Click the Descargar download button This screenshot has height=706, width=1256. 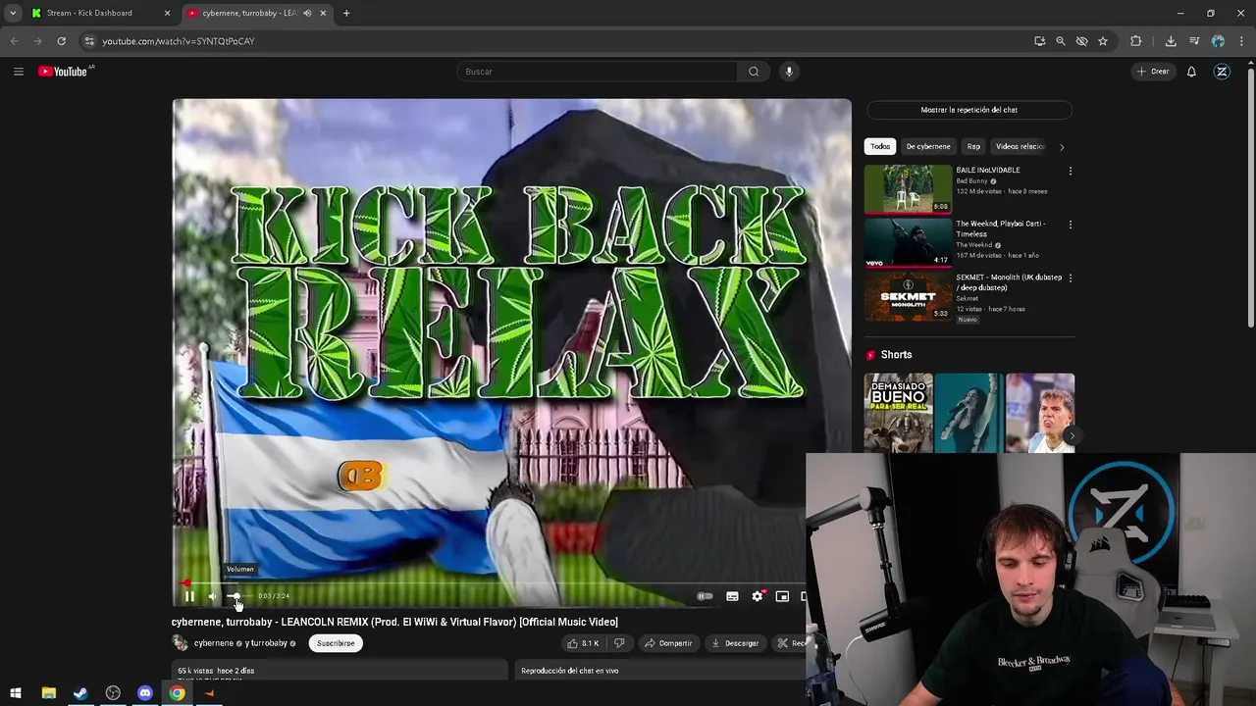click(x=735, y=643)
